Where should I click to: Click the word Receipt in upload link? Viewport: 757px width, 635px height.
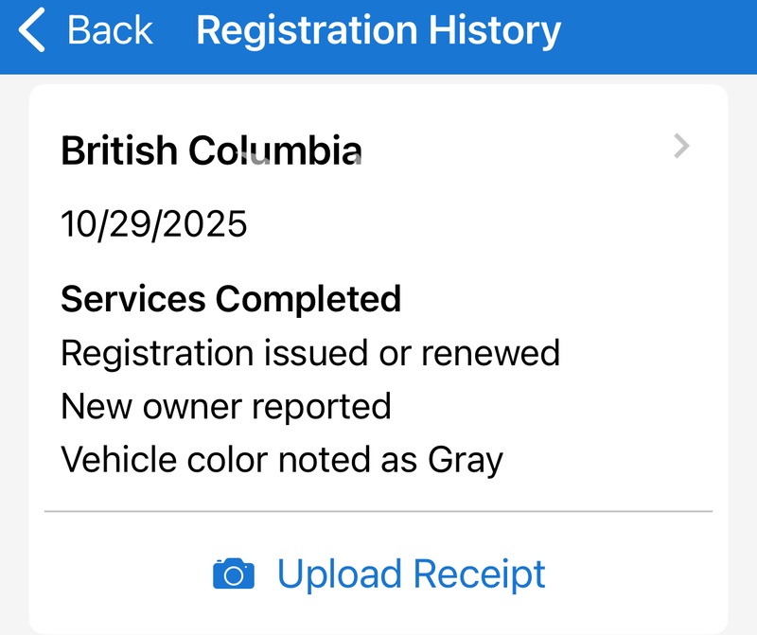coord(480,574)
